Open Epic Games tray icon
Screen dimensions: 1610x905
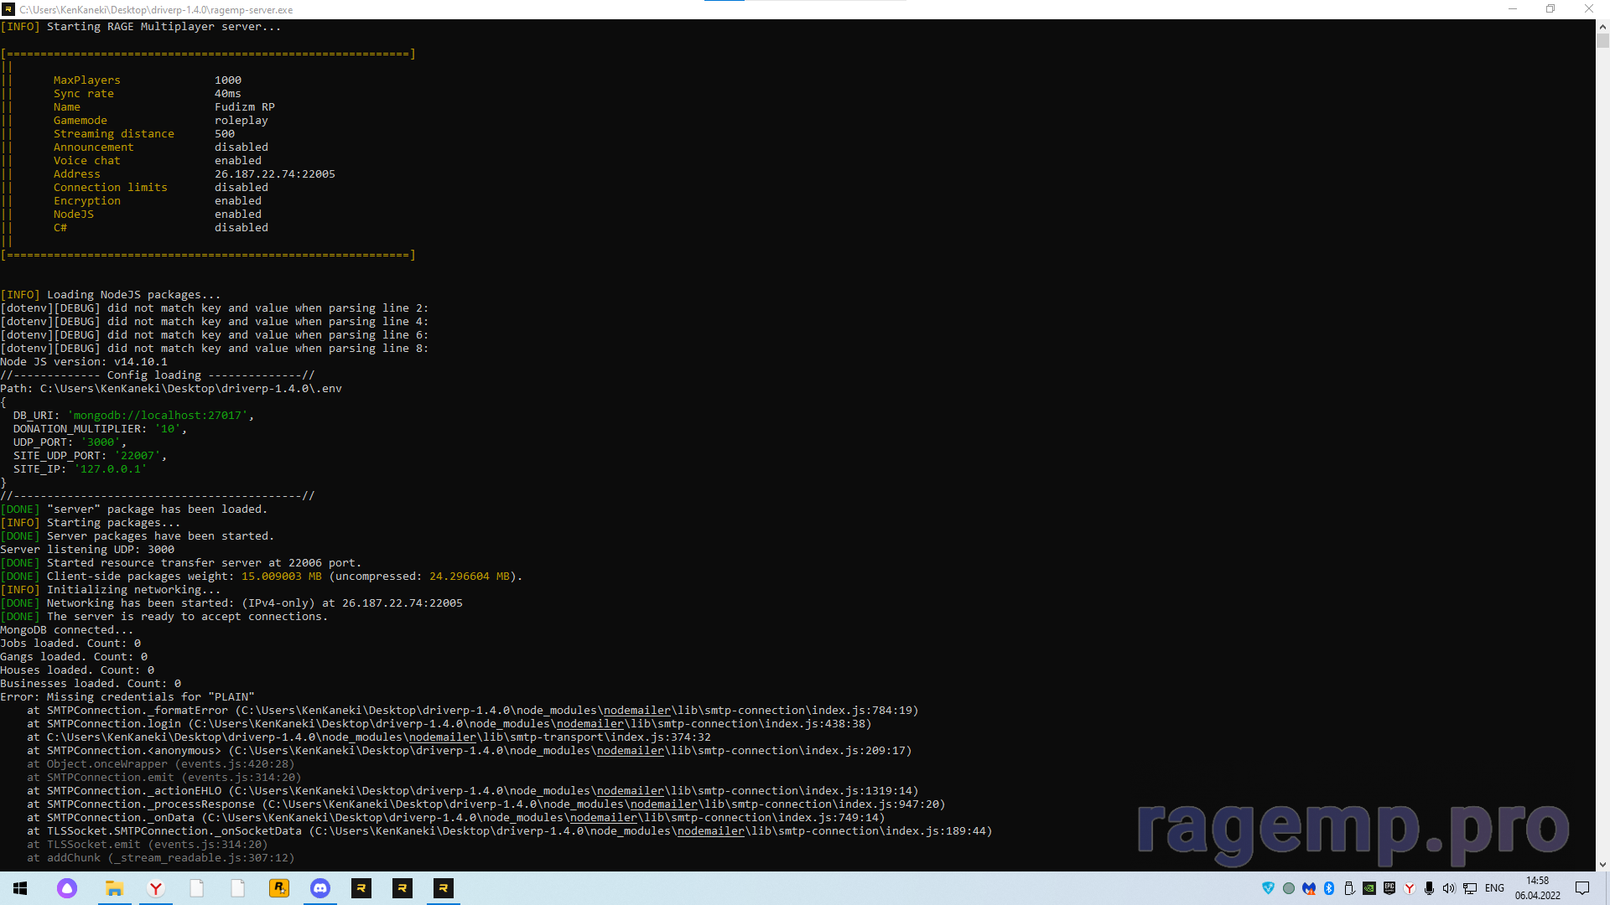1389,888
